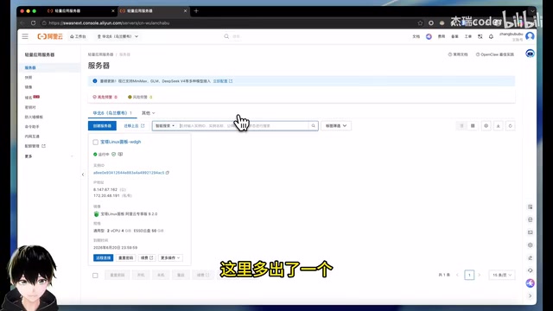Click the Aliyun logo
Screen dimensions: 553x311
[50, 36]
